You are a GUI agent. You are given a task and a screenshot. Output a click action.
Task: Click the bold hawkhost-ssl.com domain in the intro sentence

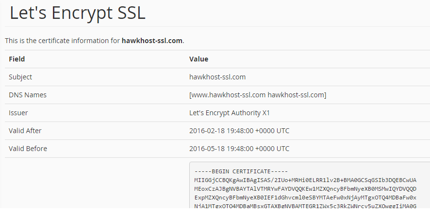152,41
